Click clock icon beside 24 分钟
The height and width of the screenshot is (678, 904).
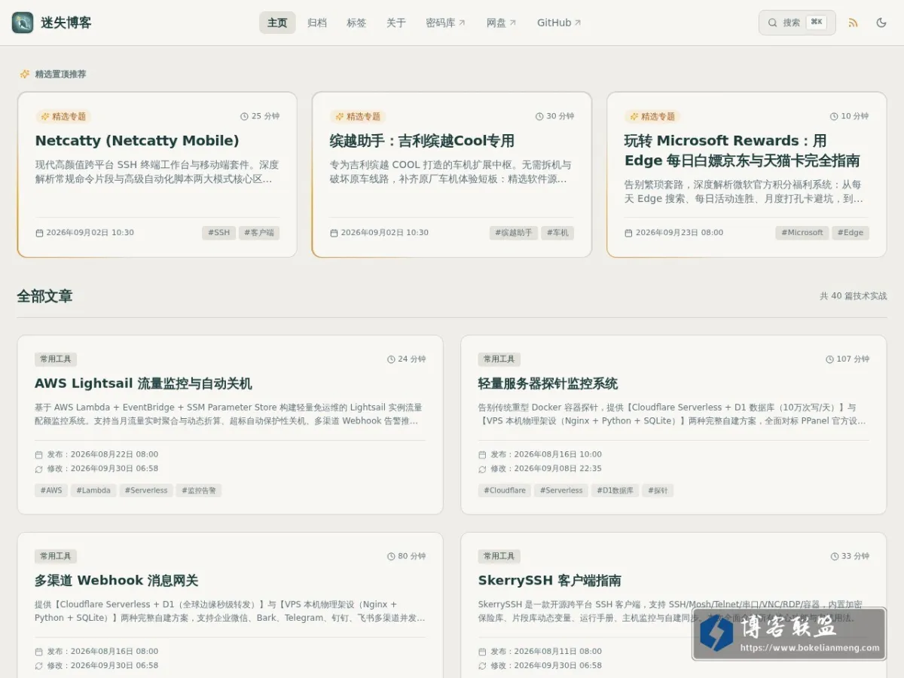pos(391,359)
